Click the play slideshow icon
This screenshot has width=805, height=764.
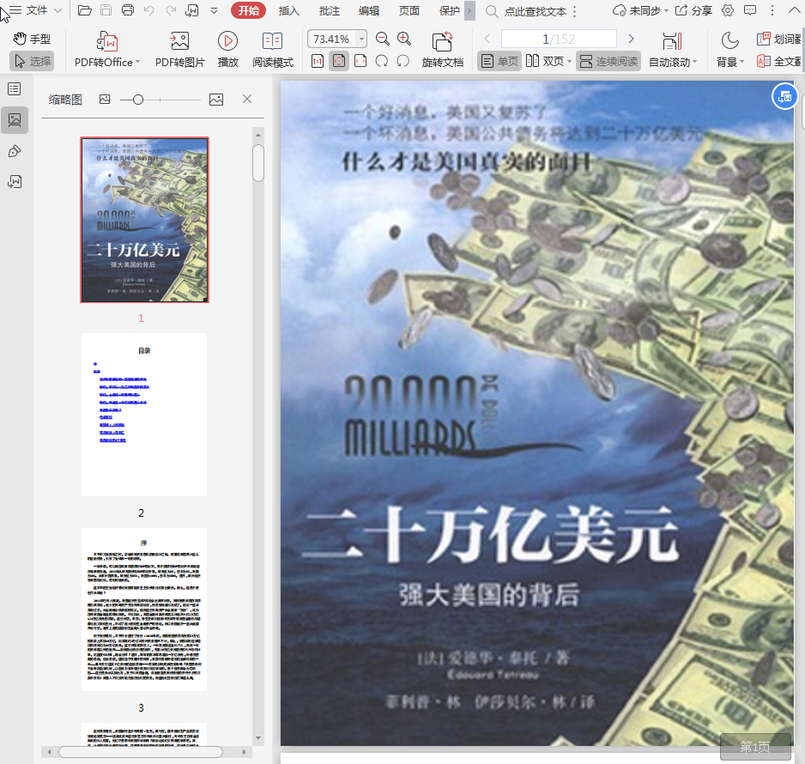pyautogui.click(x=227, y=41)
